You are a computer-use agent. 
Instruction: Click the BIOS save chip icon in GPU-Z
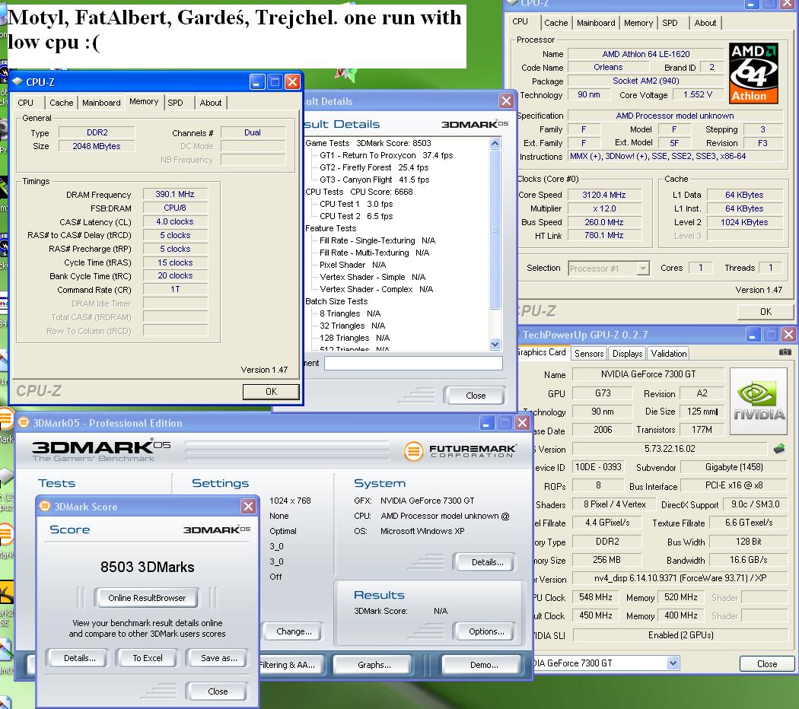click(779, 449)
